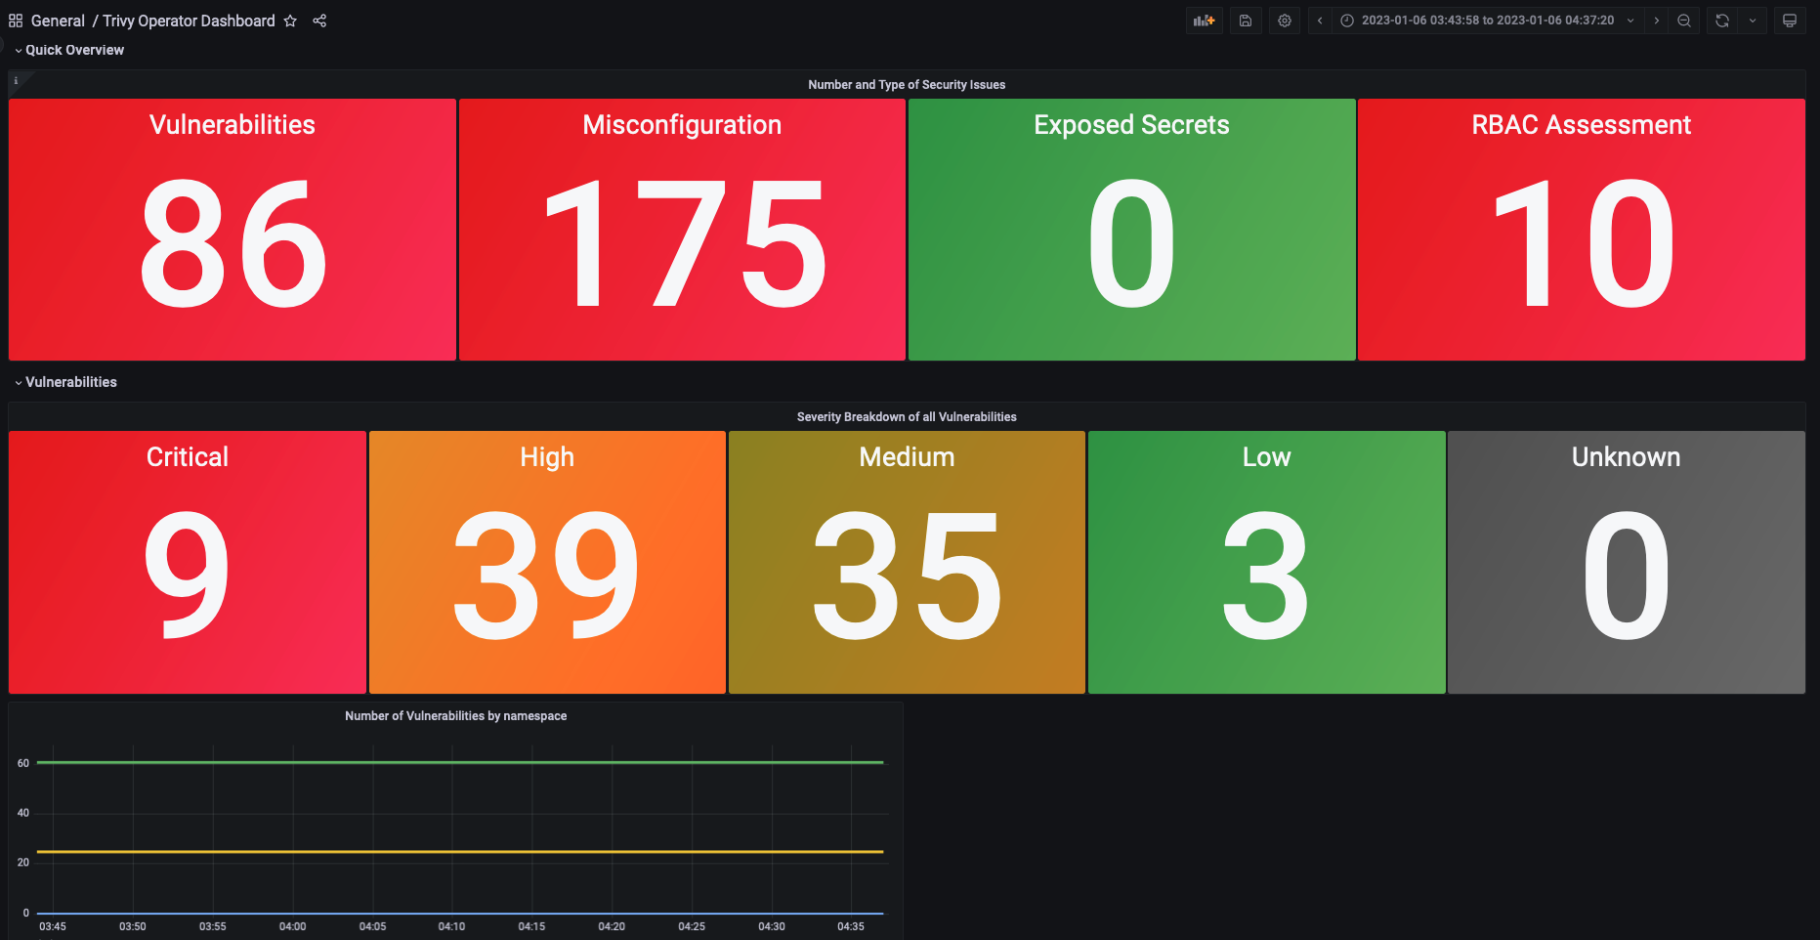The image size is (1820, 940).
Task: Shift time range forward with right arrow
Action: [1657, 20]
